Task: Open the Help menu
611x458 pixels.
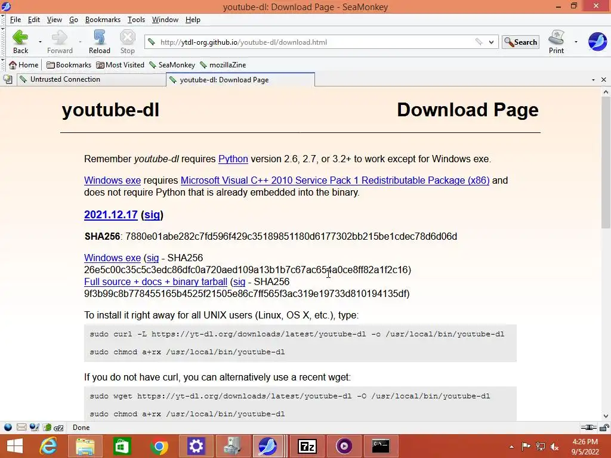Action: click(193, 20)
